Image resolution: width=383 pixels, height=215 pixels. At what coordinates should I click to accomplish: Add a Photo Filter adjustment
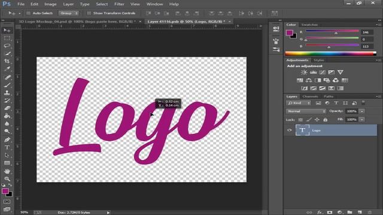tap(327, 80)
